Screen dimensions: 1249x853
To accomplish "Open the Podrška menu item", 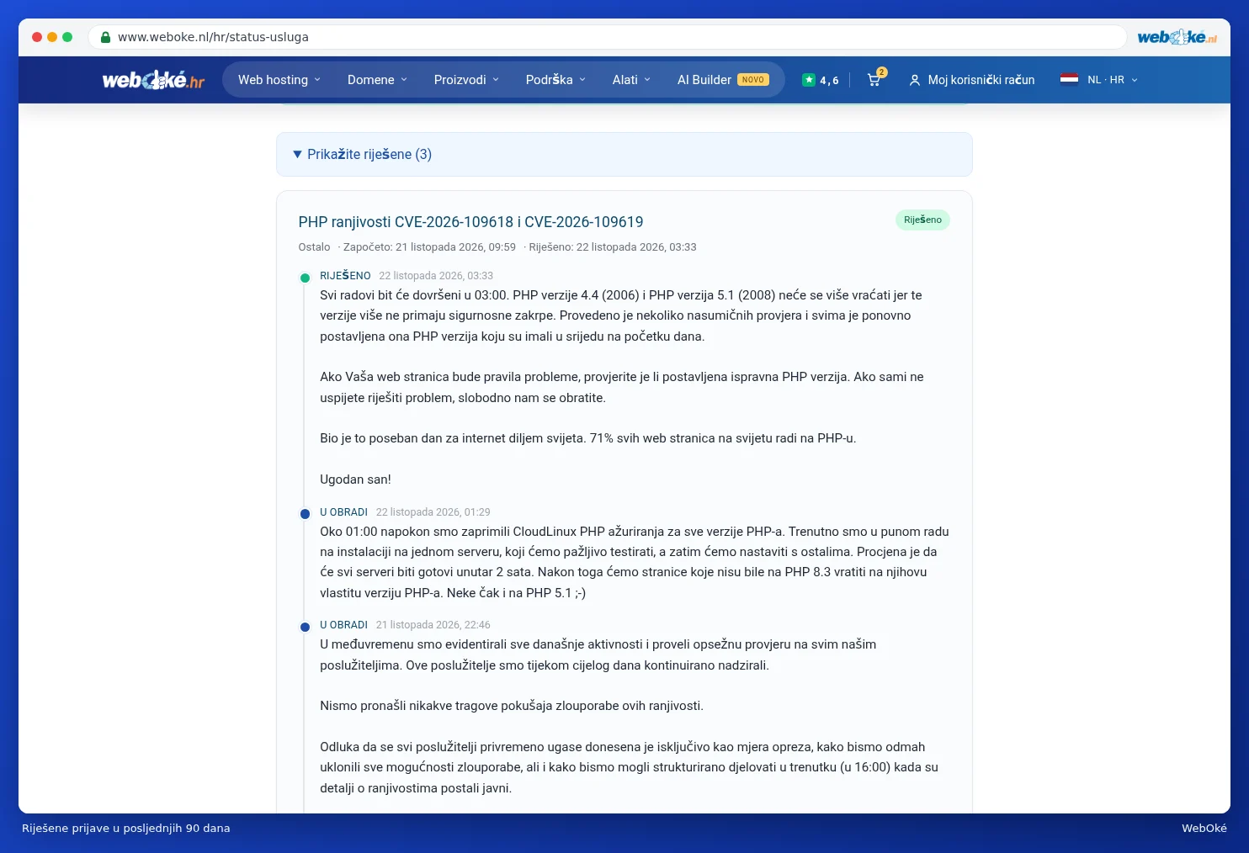I will (555, 80).
